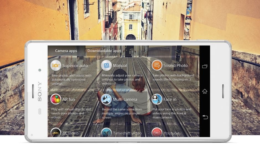Click the AR fun description text
Image resolution: width=260 pixels, height=144 pixels.
(71, 113)
